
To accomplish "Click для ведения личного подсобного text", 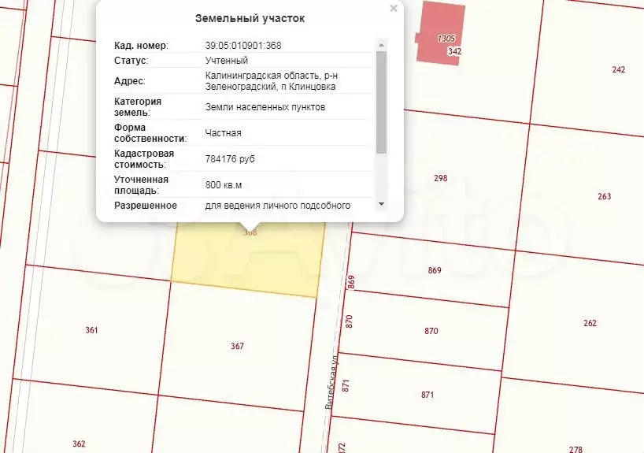I will (278, 206).
